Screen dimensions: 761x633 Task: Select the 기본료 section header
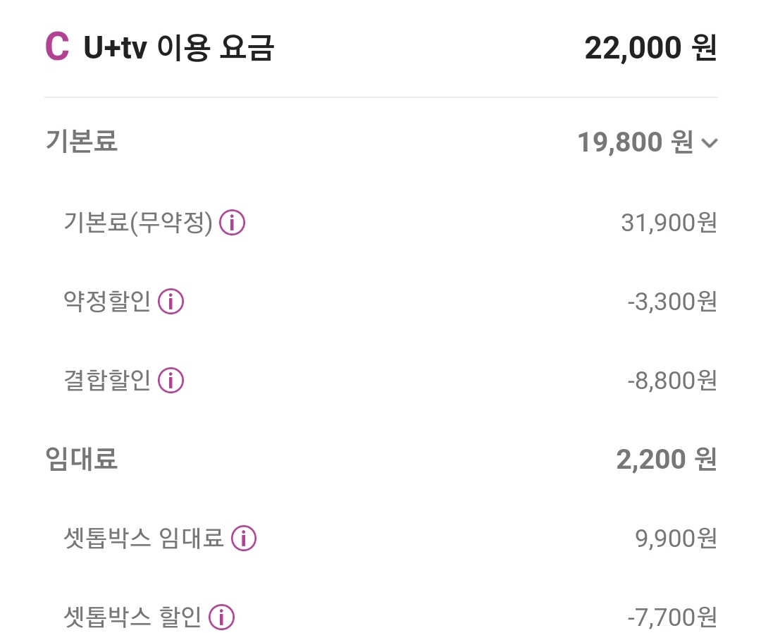coord(81,141)
